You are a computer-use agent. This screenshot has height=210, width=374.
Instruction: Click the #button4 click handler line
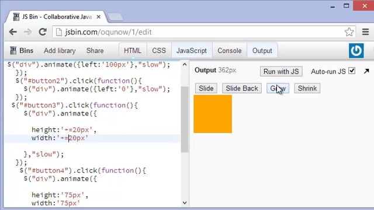coord(83,170)
